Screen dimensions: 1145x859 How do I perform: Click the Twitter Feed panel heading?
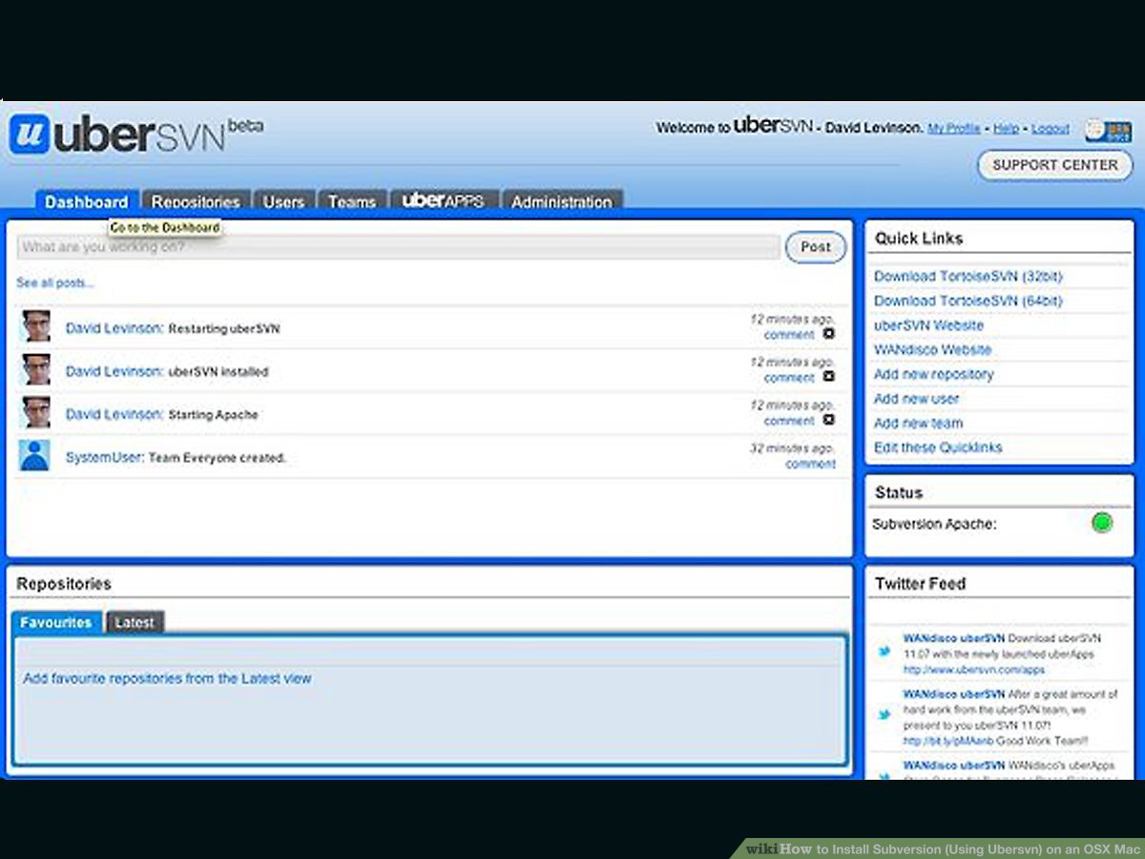click(x=920, y=583)
